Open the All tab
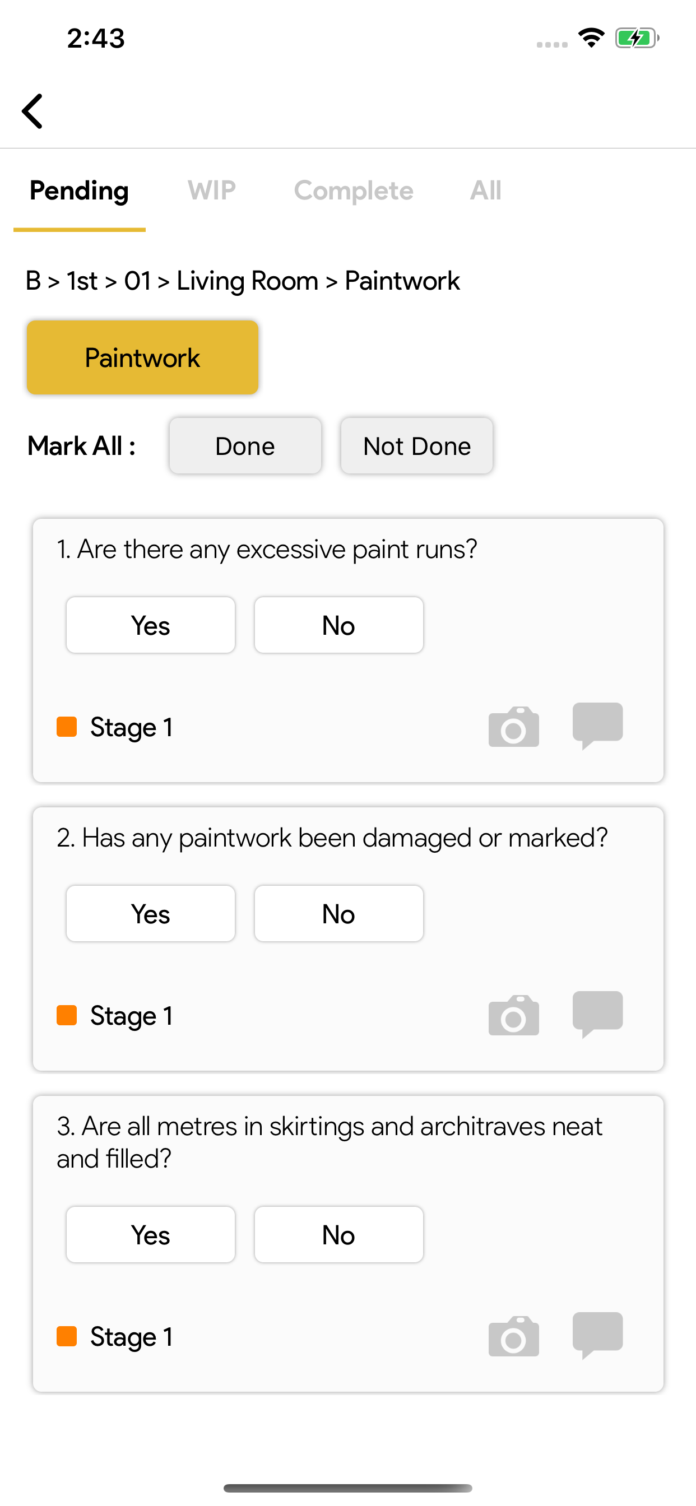 (485, 190)
